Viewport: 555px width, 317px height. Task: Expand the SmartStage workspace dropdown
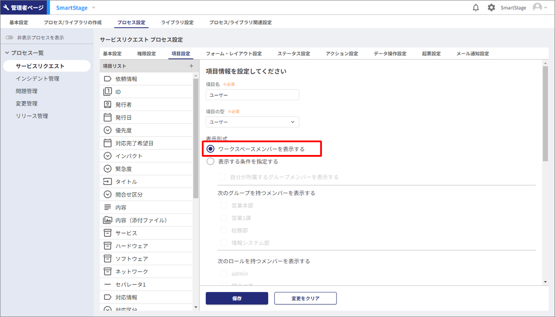(93, 8)
